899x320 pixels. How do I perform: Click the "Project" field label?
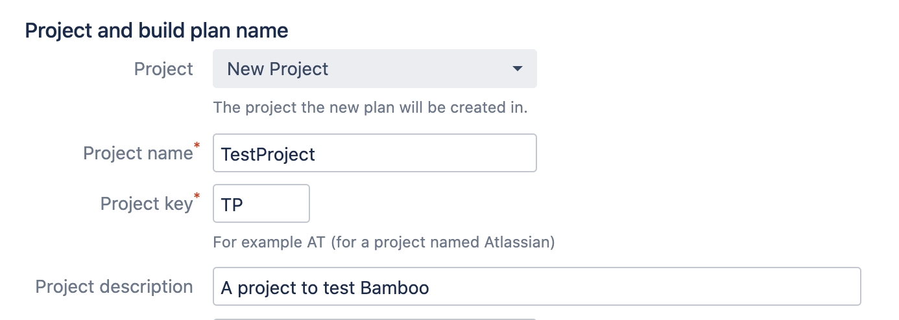point(163,69)
